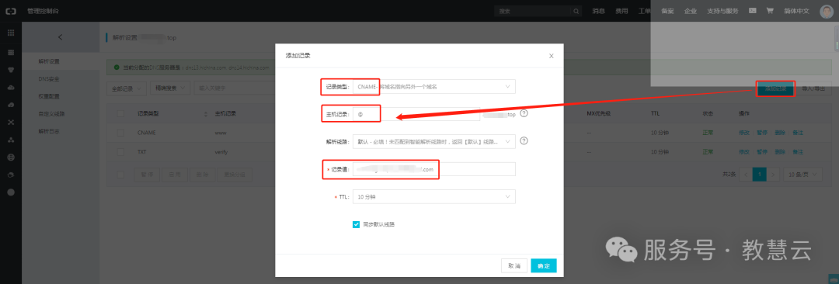Click help icon beside 主机记录 field
Screen dimensions: 839x284
point(524,113)
